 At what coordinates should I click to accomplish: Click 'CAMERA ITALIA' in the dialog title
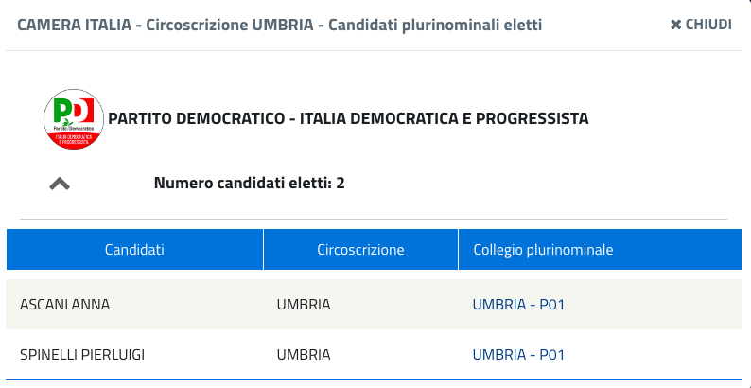click(x=72, y=25)
